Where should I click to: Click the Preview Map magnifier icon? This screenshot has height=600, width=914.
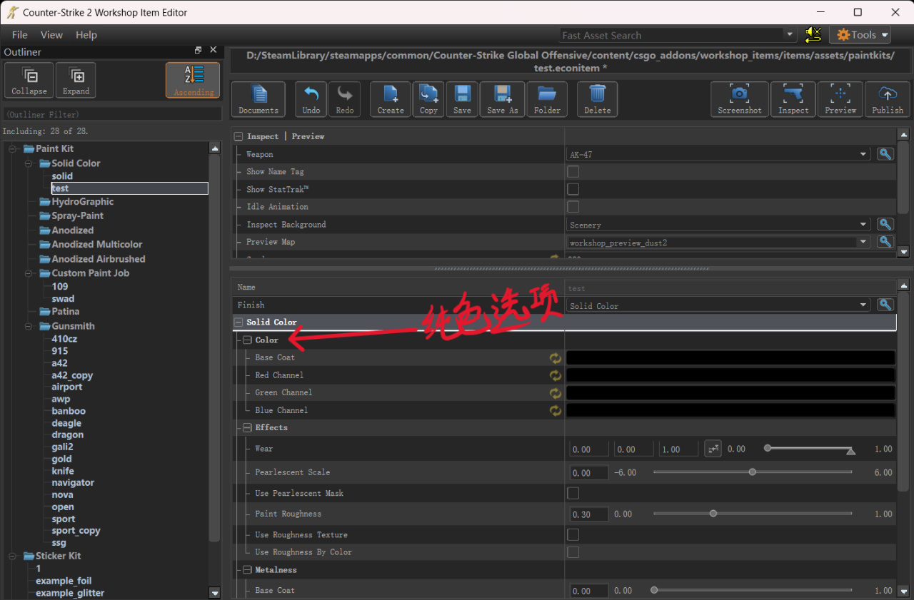(x=885, y=242)
